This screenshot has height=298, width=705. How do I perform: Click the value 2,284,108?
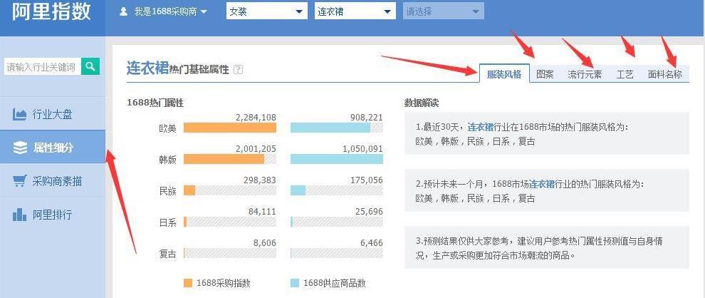[x=256, y=118]
